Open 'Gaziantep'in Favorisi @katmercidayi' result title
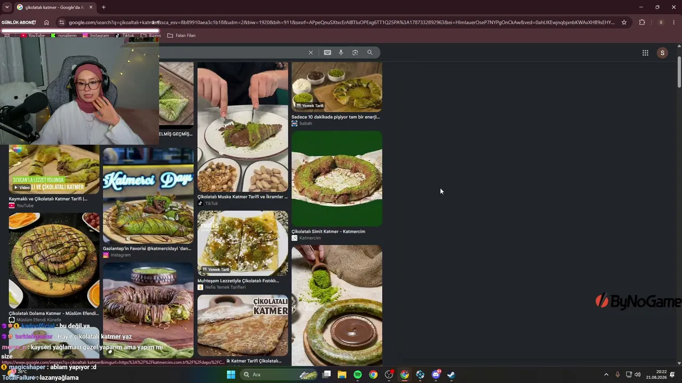 147,248
